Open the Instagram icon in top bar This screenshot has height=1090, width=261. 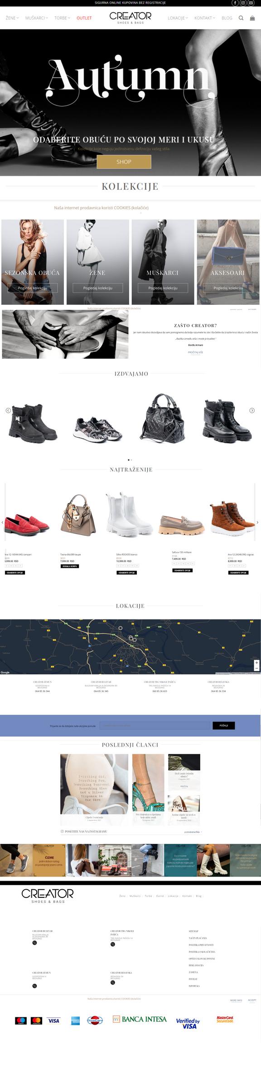tap(243, 3)
